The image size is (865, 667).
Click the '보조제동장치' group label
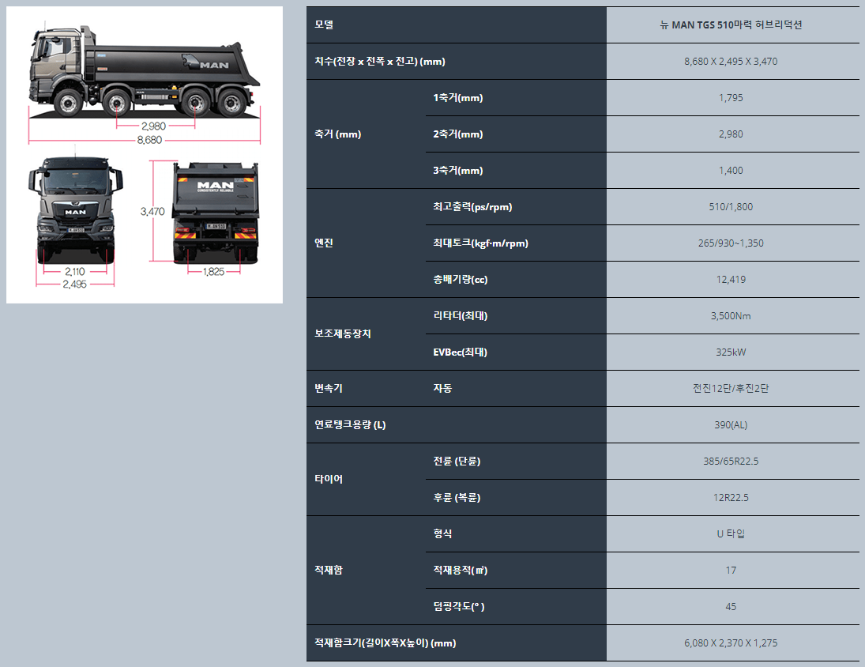(x=343, y=333)
